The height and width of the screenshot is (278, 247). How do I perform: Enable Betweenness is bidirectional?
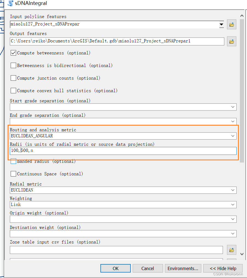[x=13, y=65]
